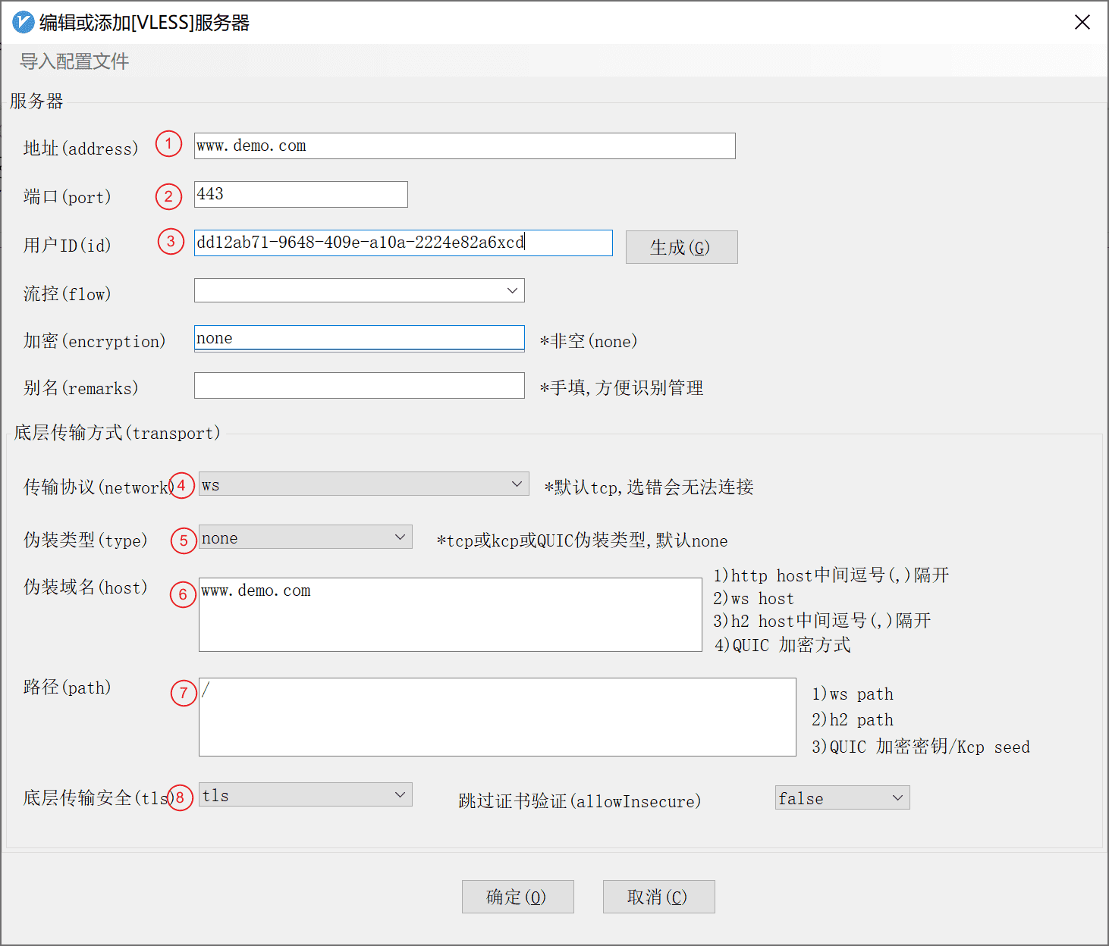Open the 传输协议(network) dropdown showing ws
The image size is (1109, 946).
[363, 484]
